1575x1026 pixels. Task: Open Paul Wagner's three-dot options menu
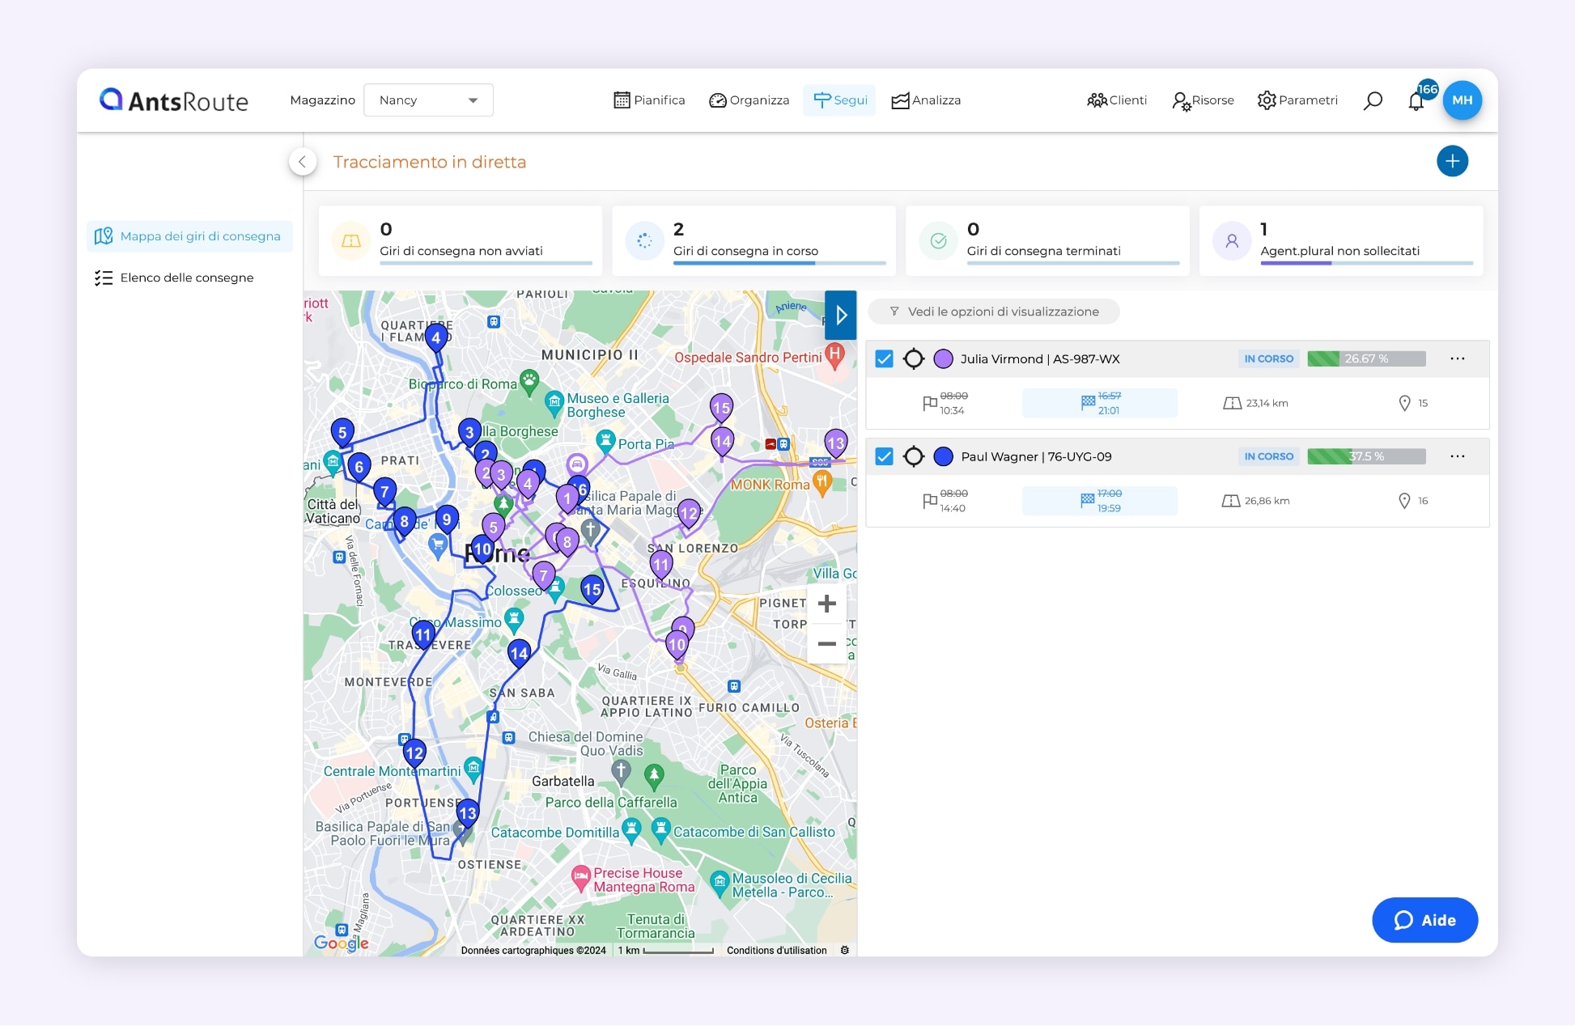(x=1458, y=456)
